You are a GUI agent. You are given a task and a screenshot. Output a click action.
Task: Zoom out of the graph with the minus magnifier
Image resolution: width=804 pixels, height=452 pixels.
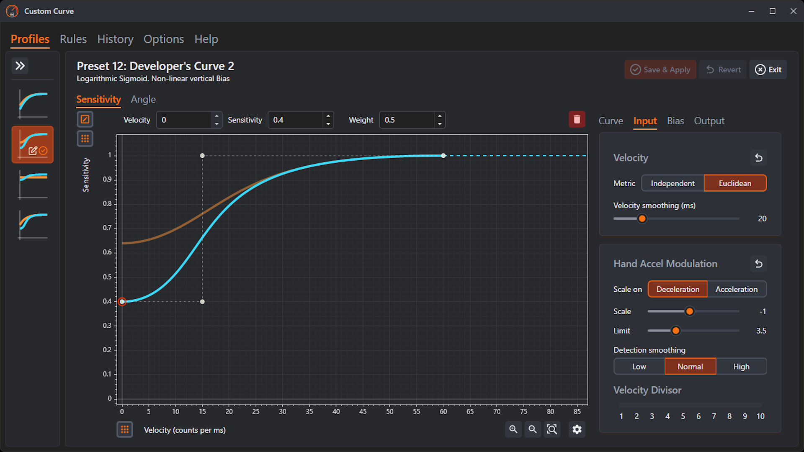[x=532, y=429]
